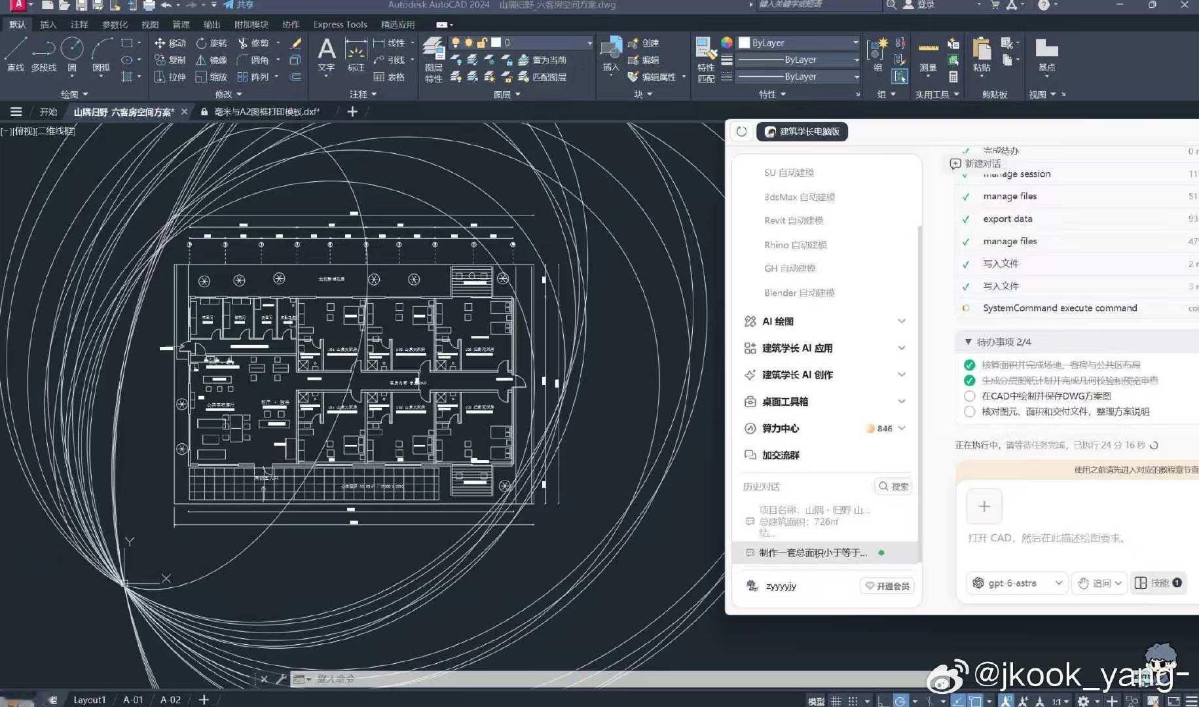This screenshot has width=1199, height=707.
Task: Click Match Properties (特性匹配) icon
Action: [706, 60]
